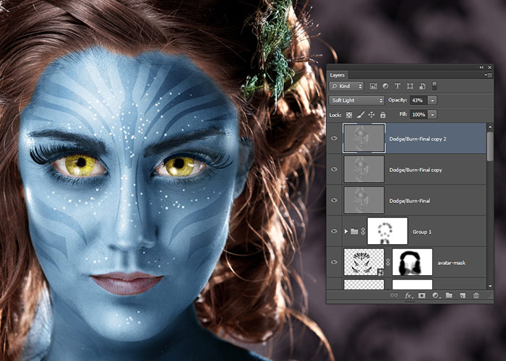
Task: Hide the Dodge/Burn-Final copy layer
Action: tap(334, 169)
